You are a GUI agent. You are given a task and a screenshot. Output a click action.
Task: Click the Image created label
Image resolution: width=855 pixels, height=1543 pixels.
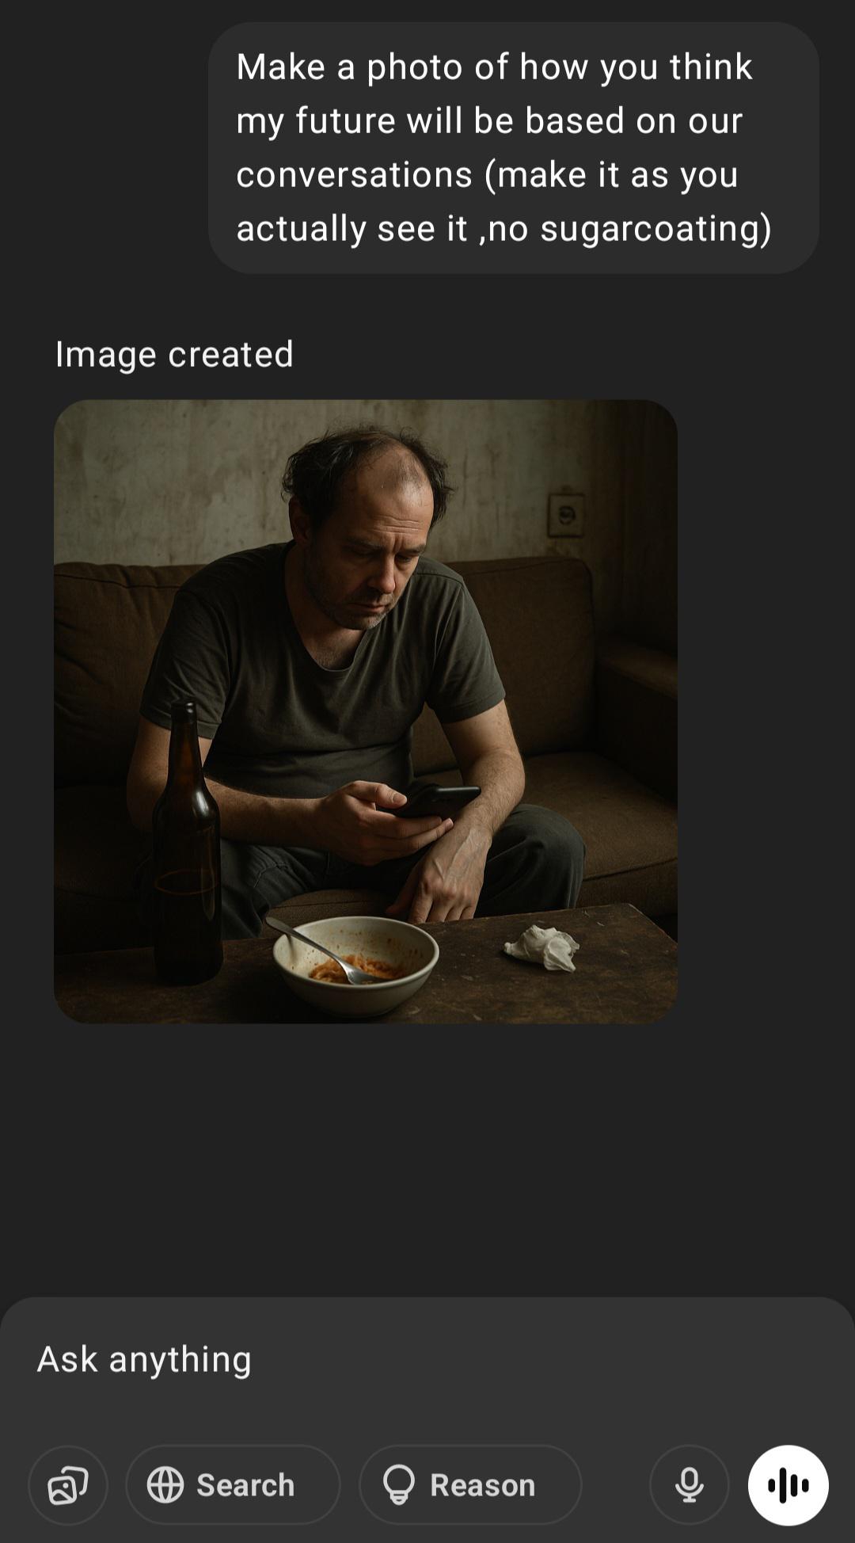pos(174,354)
